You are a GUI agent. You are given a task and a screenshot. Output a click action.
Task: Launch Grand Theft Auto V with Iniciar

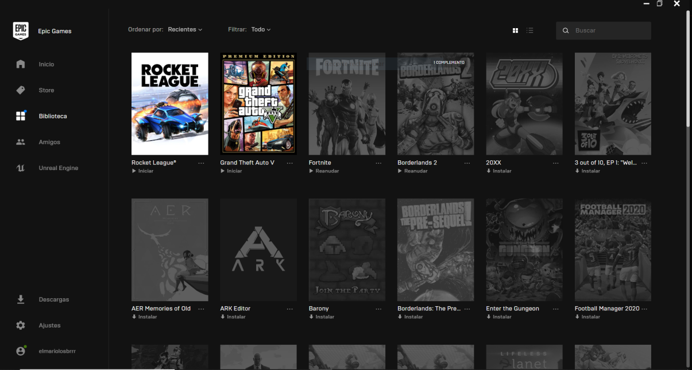tap(231, 171)
